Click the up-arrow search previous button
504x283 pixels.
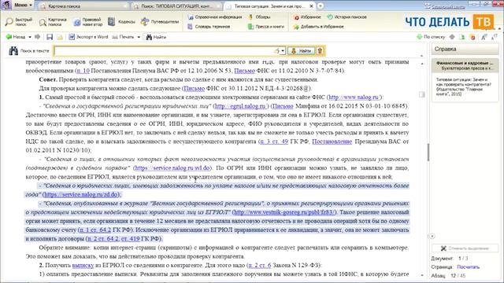tap(320, 50)
